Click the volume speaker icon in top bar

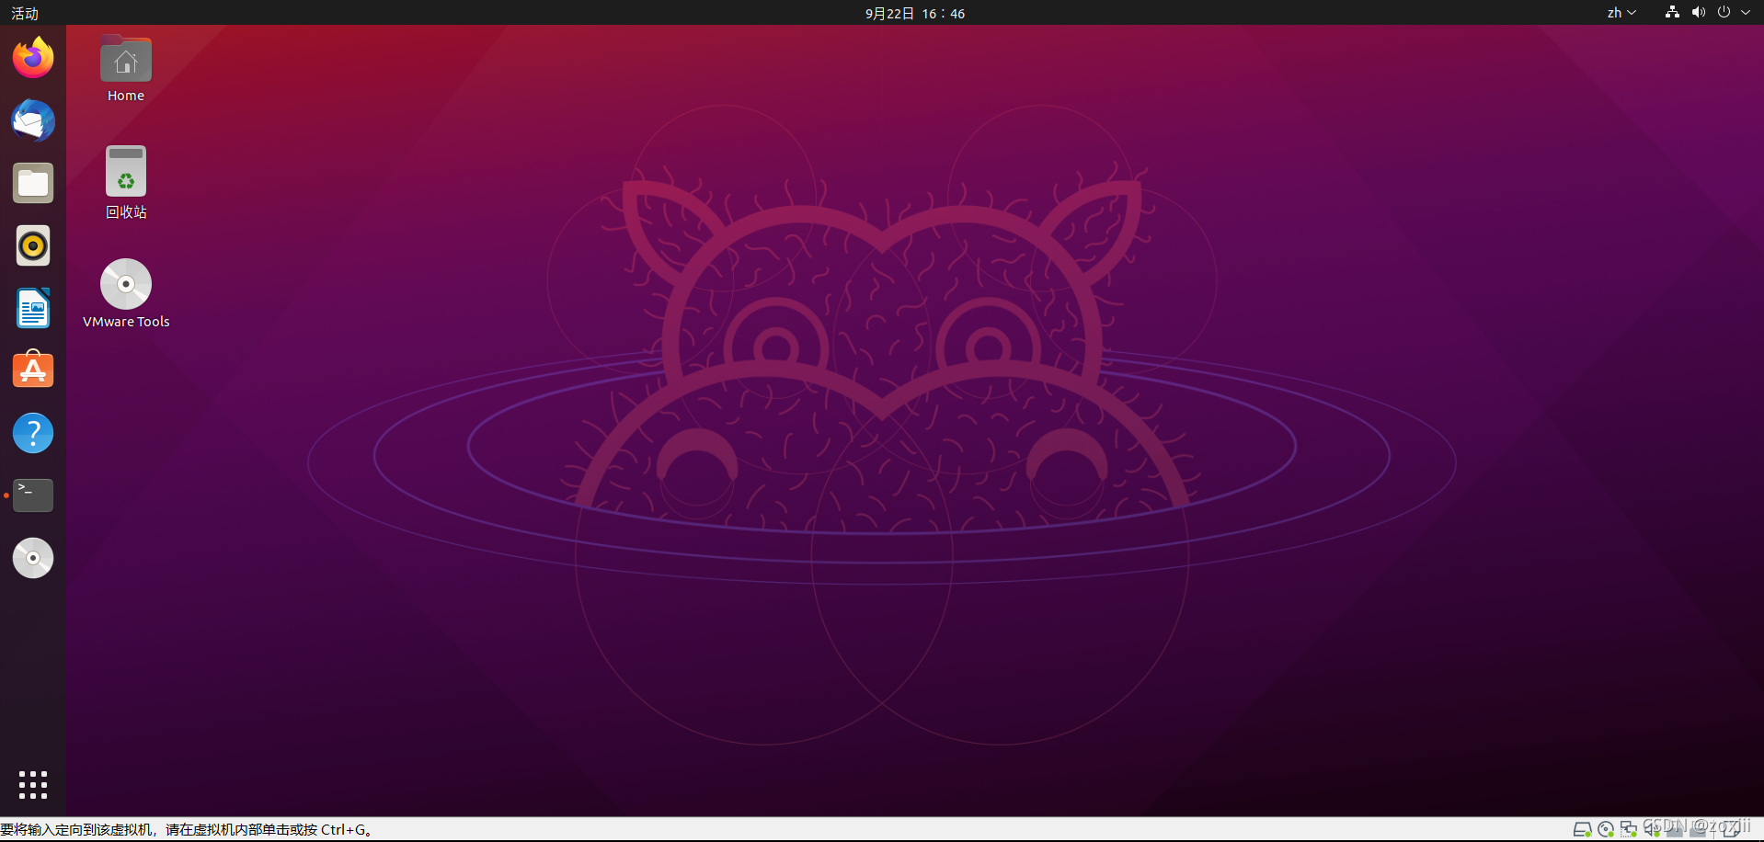(1698, 13)
